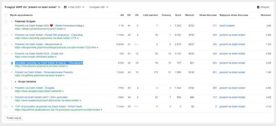Click keywords count 285 for Douglas
The height and width of the screenshot is (126, 276).
pos(215,88)
